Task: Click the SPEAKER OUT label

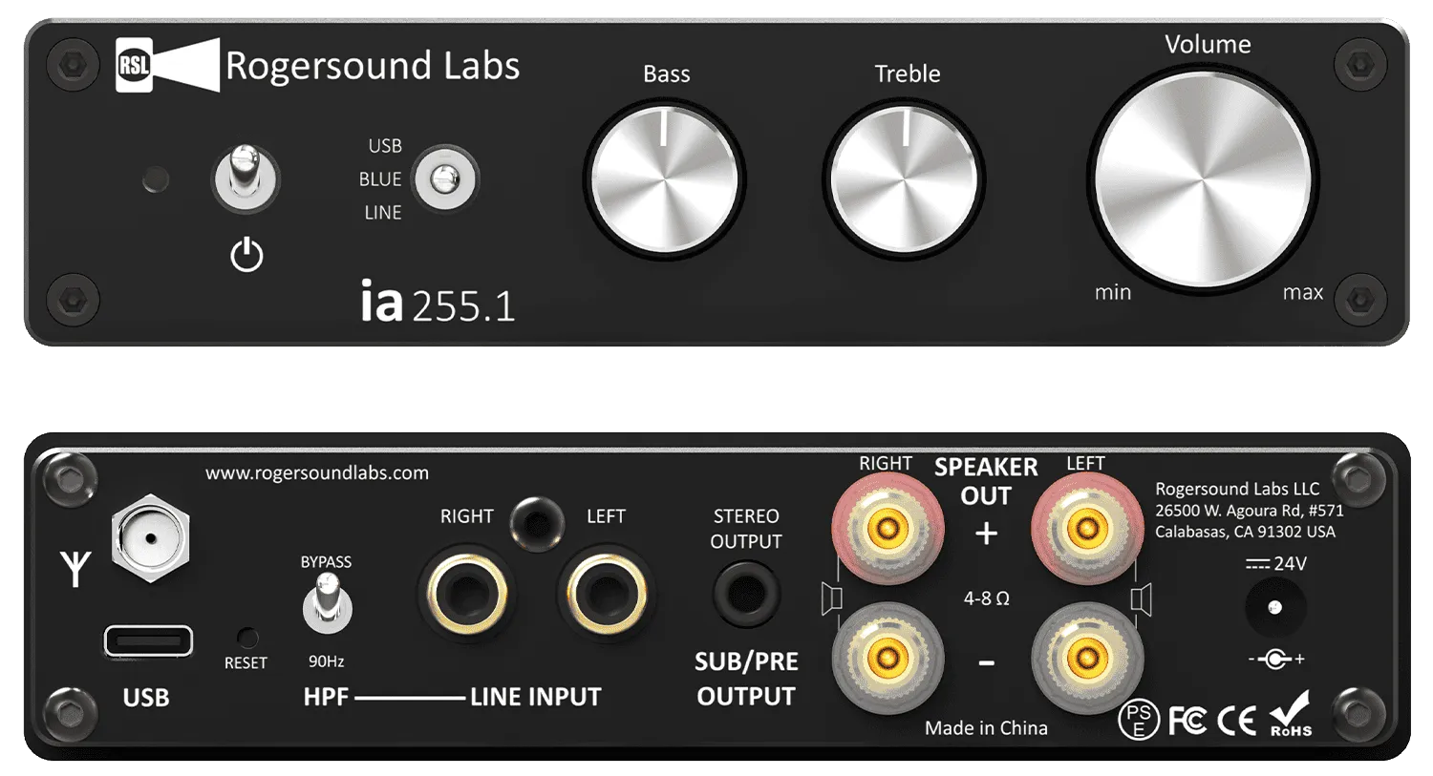Action: [986, 481]
